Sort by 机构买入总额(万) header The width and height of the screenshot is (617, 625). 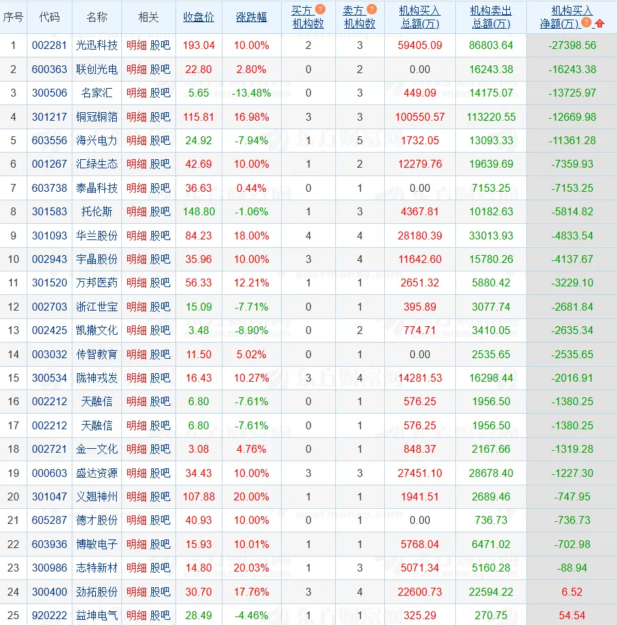(420, 17)
